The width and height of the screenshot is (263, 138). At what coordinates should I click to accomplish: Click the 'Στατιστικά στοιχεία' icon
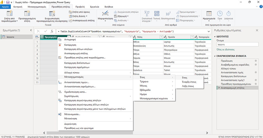click(147, 13)
